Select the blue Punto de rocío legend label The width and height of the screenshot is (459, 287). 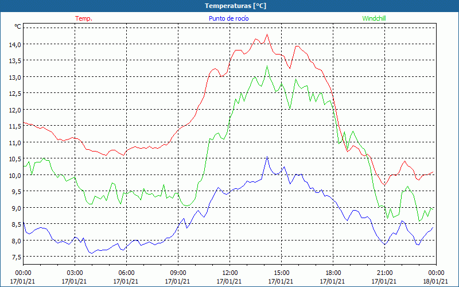coord(228,18)
